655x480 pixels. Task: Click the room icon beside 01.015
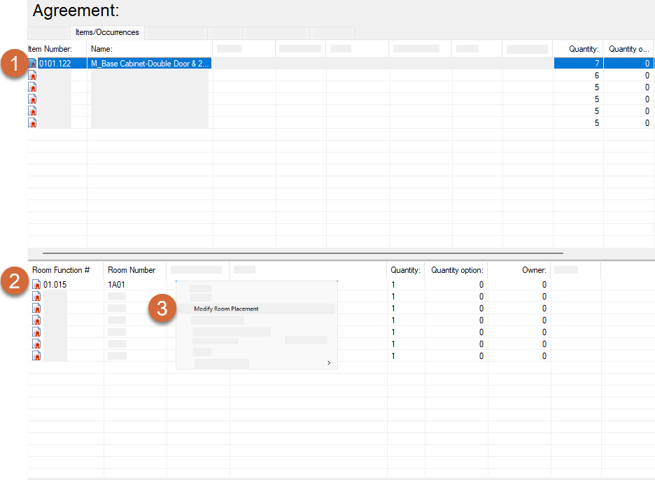tap(36, 285)
